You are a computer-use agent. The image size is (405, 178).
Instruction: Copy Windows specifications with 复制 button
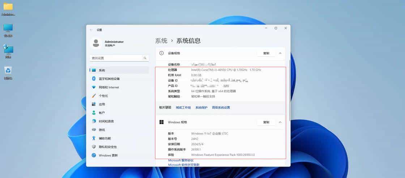(266, 122)
